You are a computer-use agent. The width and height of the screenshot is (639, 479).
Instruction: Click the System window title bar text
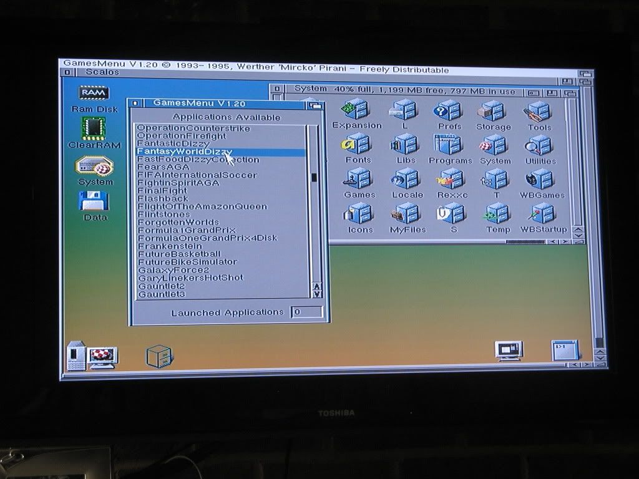404,90
